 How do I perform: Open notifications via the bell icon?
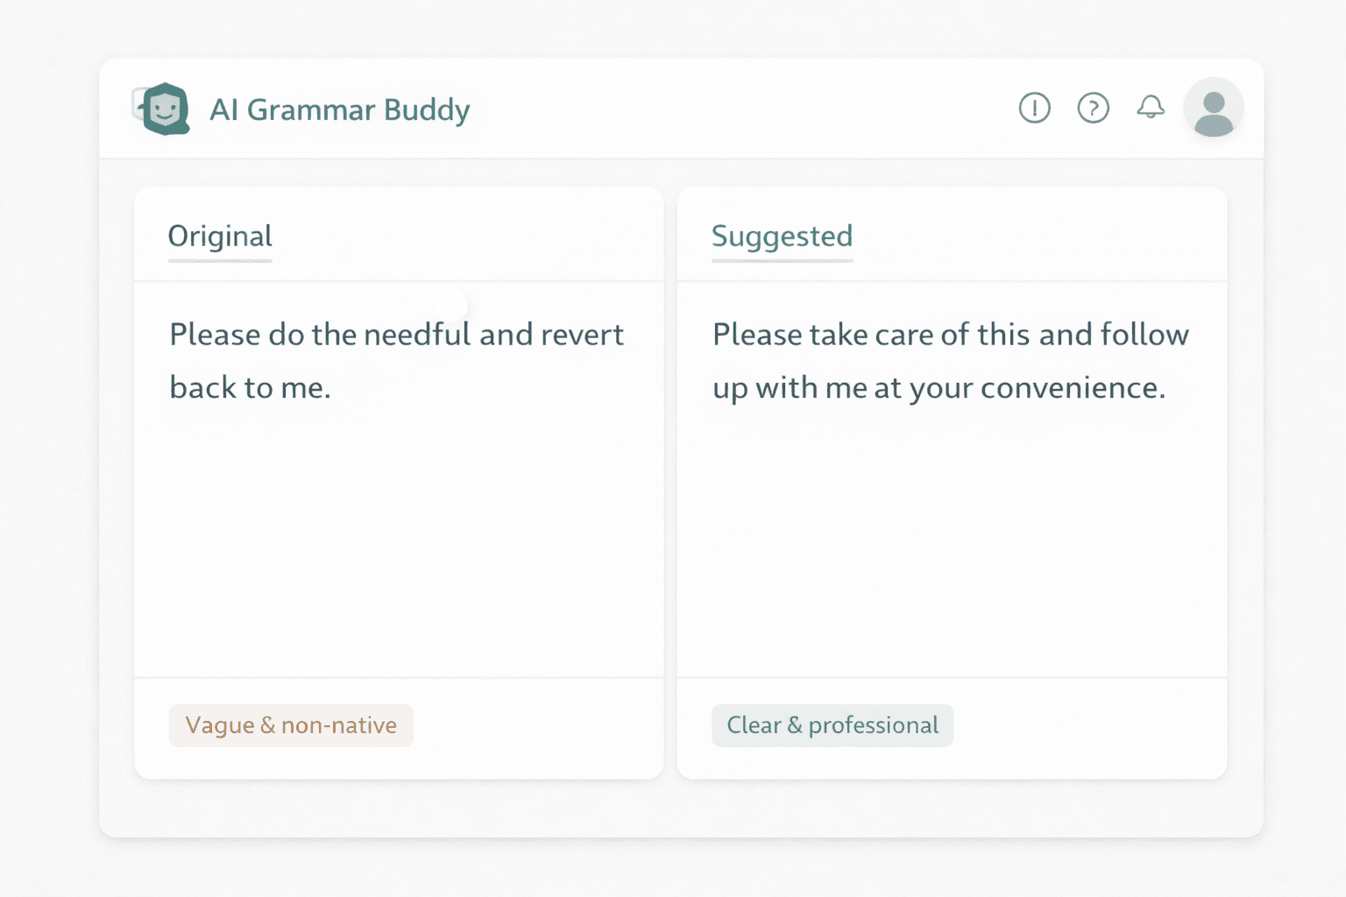pyautogui.click(x=1151, y=107)
